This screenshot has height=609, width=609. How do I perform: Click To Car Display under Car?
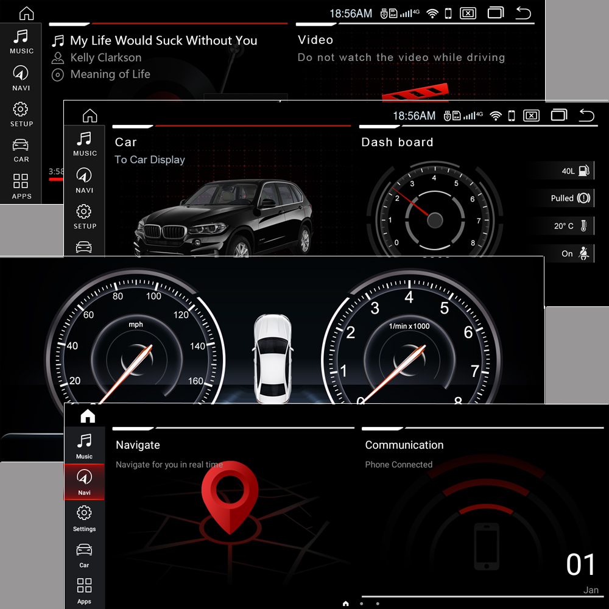[x=150, y=160]
